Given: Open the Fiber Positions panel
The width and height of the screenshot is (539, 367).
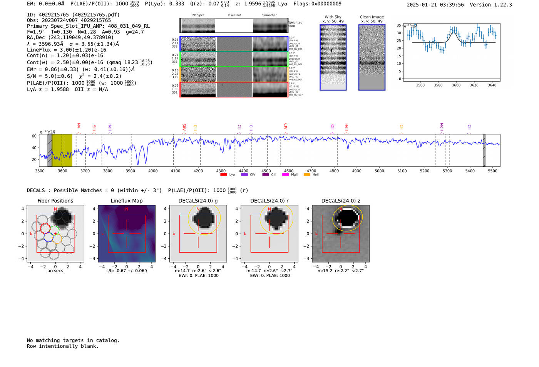Looking at the screenshot, I should 55,234.
